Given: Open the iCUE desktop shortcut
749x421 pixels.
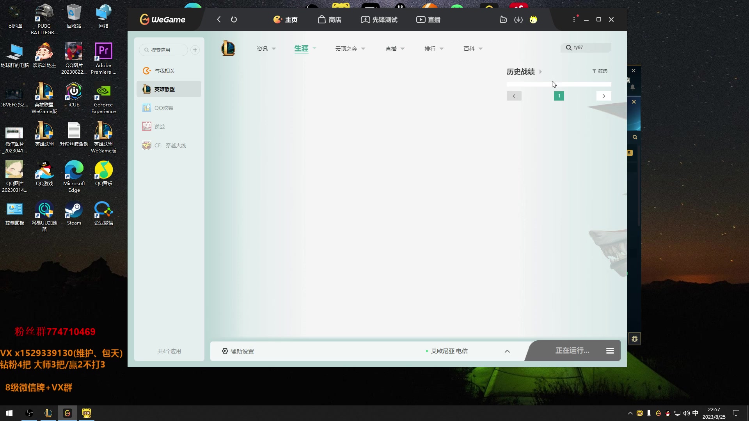Looking at the screenshot, I should [74, 95].
